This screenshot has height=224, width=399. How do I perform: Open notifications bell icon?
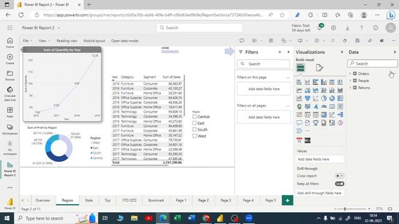click(x=320, y=27)
